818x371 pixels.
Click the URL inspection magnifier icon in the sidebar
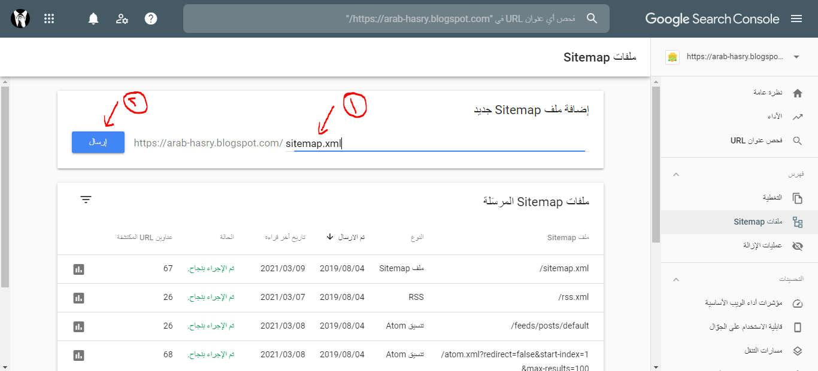(797, 141)
